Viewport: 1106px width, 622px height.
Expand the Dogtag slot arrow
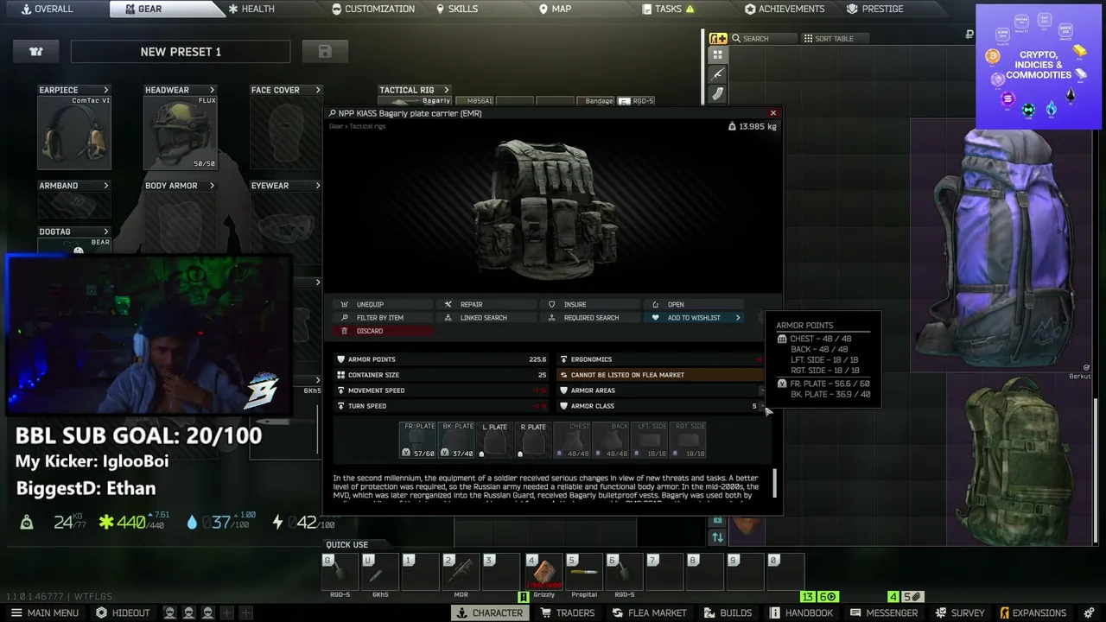(x=106, y=232)
